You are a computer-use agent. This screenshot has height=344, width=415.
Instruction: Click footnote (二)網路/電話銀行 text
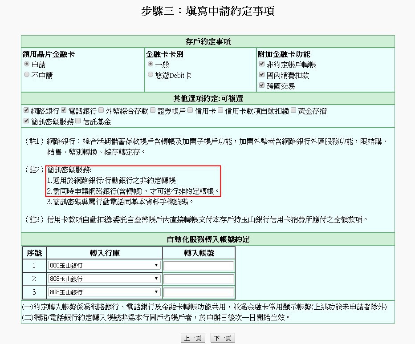click(156, 318)
